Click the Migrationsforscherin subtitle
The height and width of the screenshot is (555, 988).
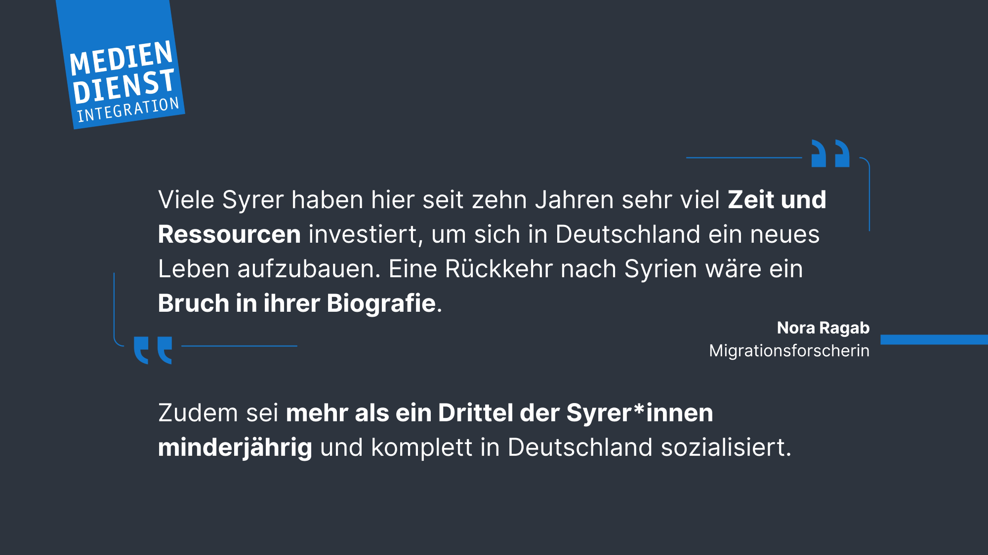[789, 351]
